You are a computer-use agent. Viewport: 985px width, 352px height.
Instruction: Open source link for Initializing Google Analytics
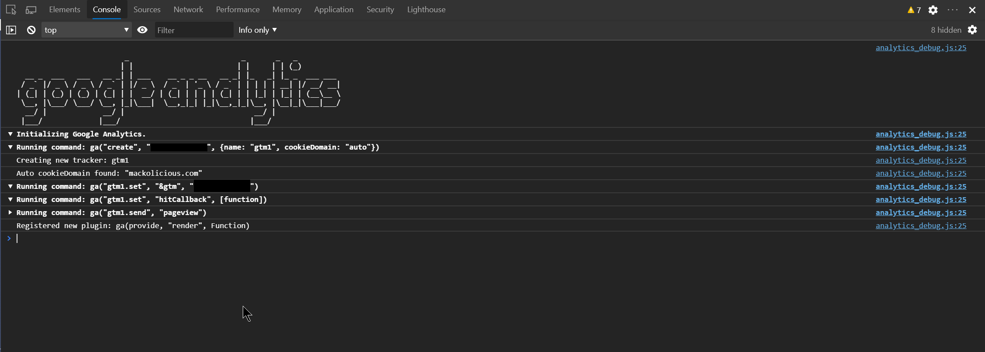click(921, 134)
